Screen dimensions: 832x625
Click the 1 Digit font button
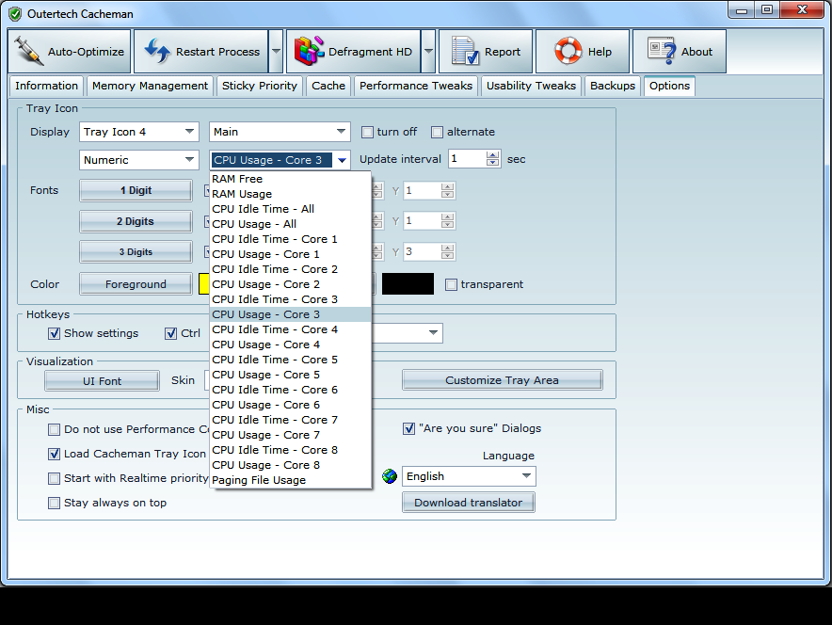(136, 190)
